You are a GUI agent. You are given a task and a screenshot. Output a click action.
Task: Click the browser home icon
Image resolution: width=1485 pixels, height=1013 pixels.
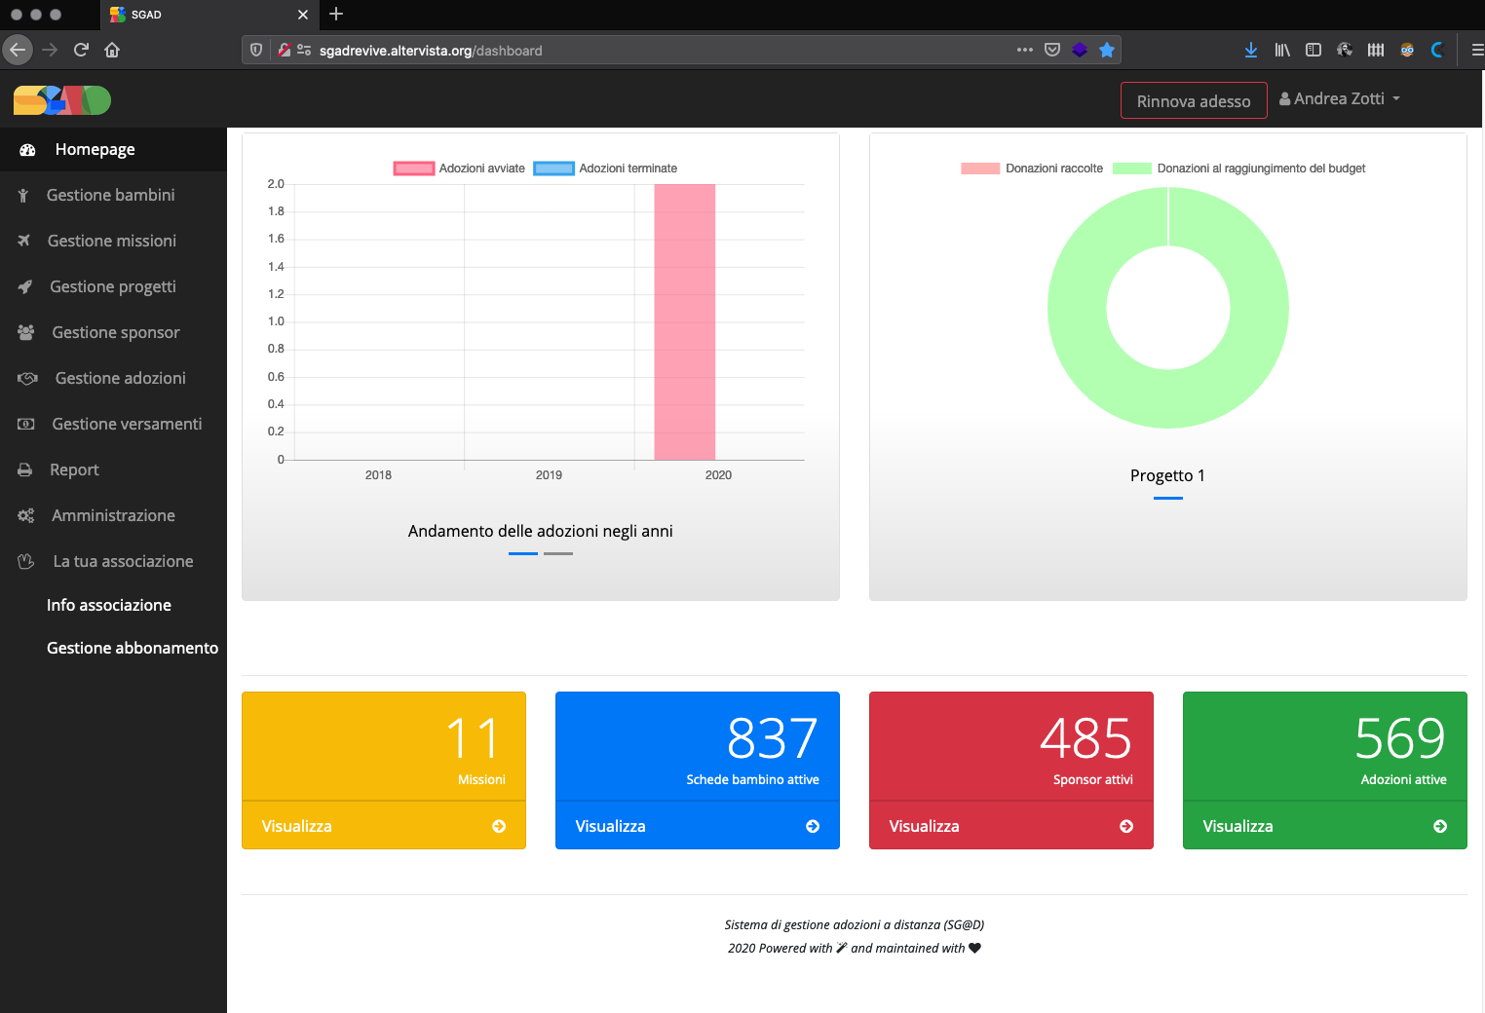click(x=112, y=50)
